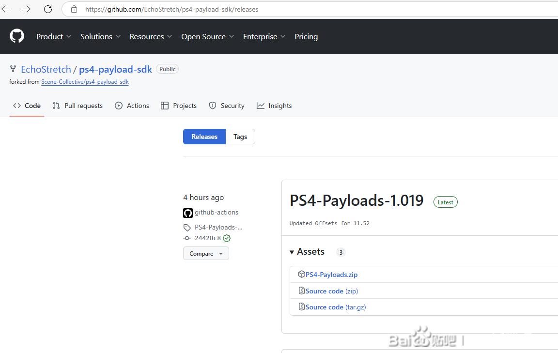The image size is (558, 353).
Task: Go back with browser back arrow
Action: [6, 9]
